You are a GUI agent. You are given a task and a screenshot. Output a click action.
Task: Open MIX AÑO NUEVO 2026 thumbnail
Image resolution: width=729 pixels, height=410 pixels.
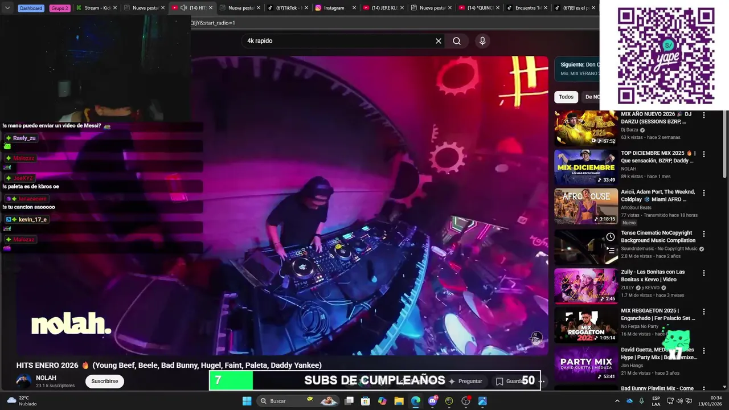(x=586, y=128)
